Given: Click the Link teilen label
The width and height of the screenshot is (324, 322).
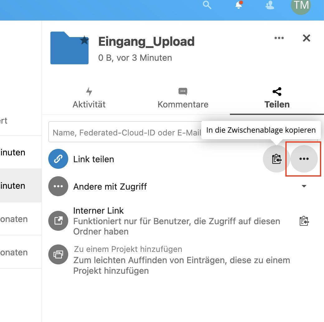Looking at the screenshot, I should tap(94, 159).
